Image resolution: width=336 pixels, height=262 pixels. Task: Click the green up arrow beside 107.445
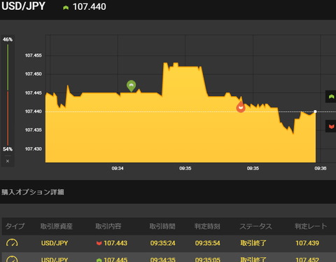(x=99, y=260)
